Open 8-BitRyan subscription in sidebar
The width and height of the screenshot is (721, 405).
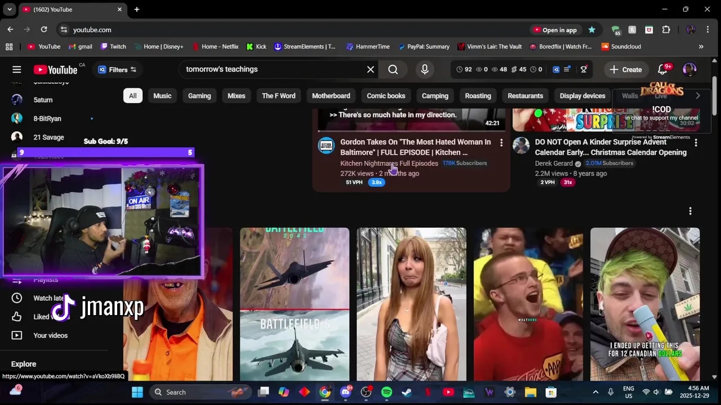[x=47, y=119]
